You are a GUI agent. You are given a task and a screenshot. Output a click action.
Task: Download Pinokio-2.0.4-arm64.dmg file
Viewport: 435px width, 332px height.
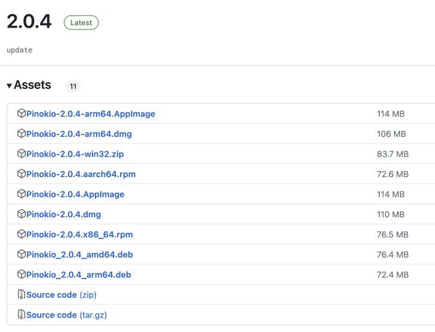coord(79,134)
